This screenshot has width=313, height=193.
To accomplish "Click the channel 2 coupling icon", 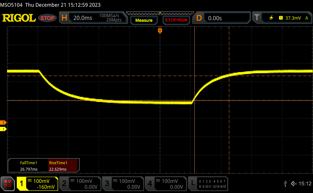I will click(72, 181).
